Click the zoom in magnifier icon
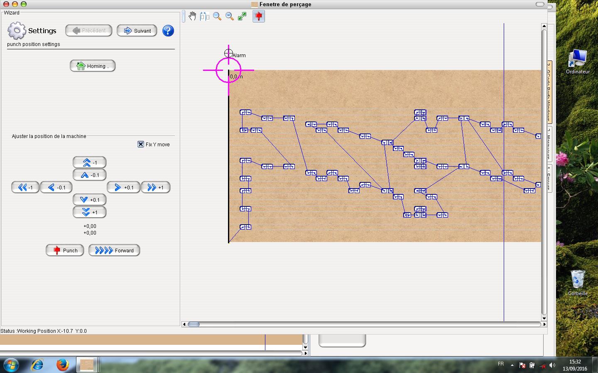The width and height of the screenshot is (598, 373). [217, 16]
